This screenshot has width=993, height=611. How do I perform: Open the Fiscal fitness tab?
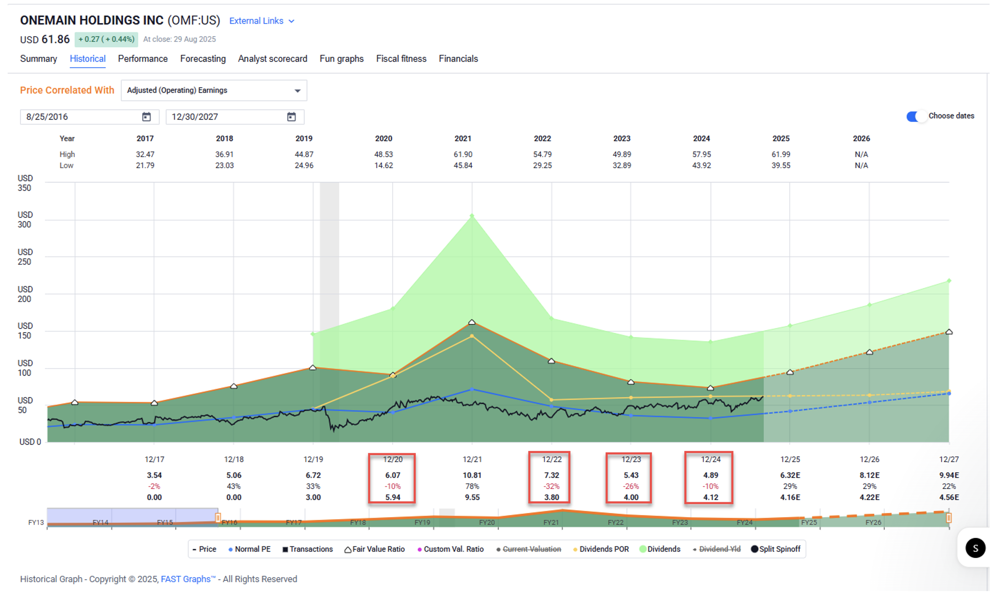tap(401, 59)
